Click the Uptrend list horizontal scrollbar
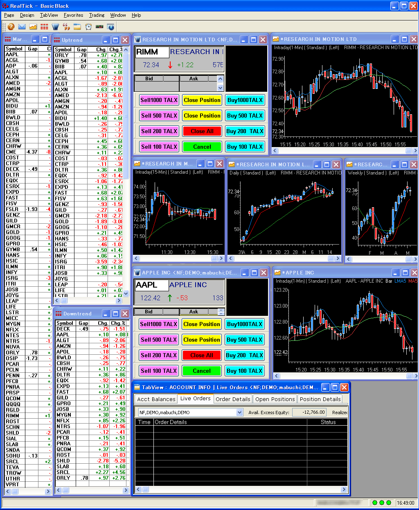This screenshot has width=419, height=510. [x=89, y=300]
